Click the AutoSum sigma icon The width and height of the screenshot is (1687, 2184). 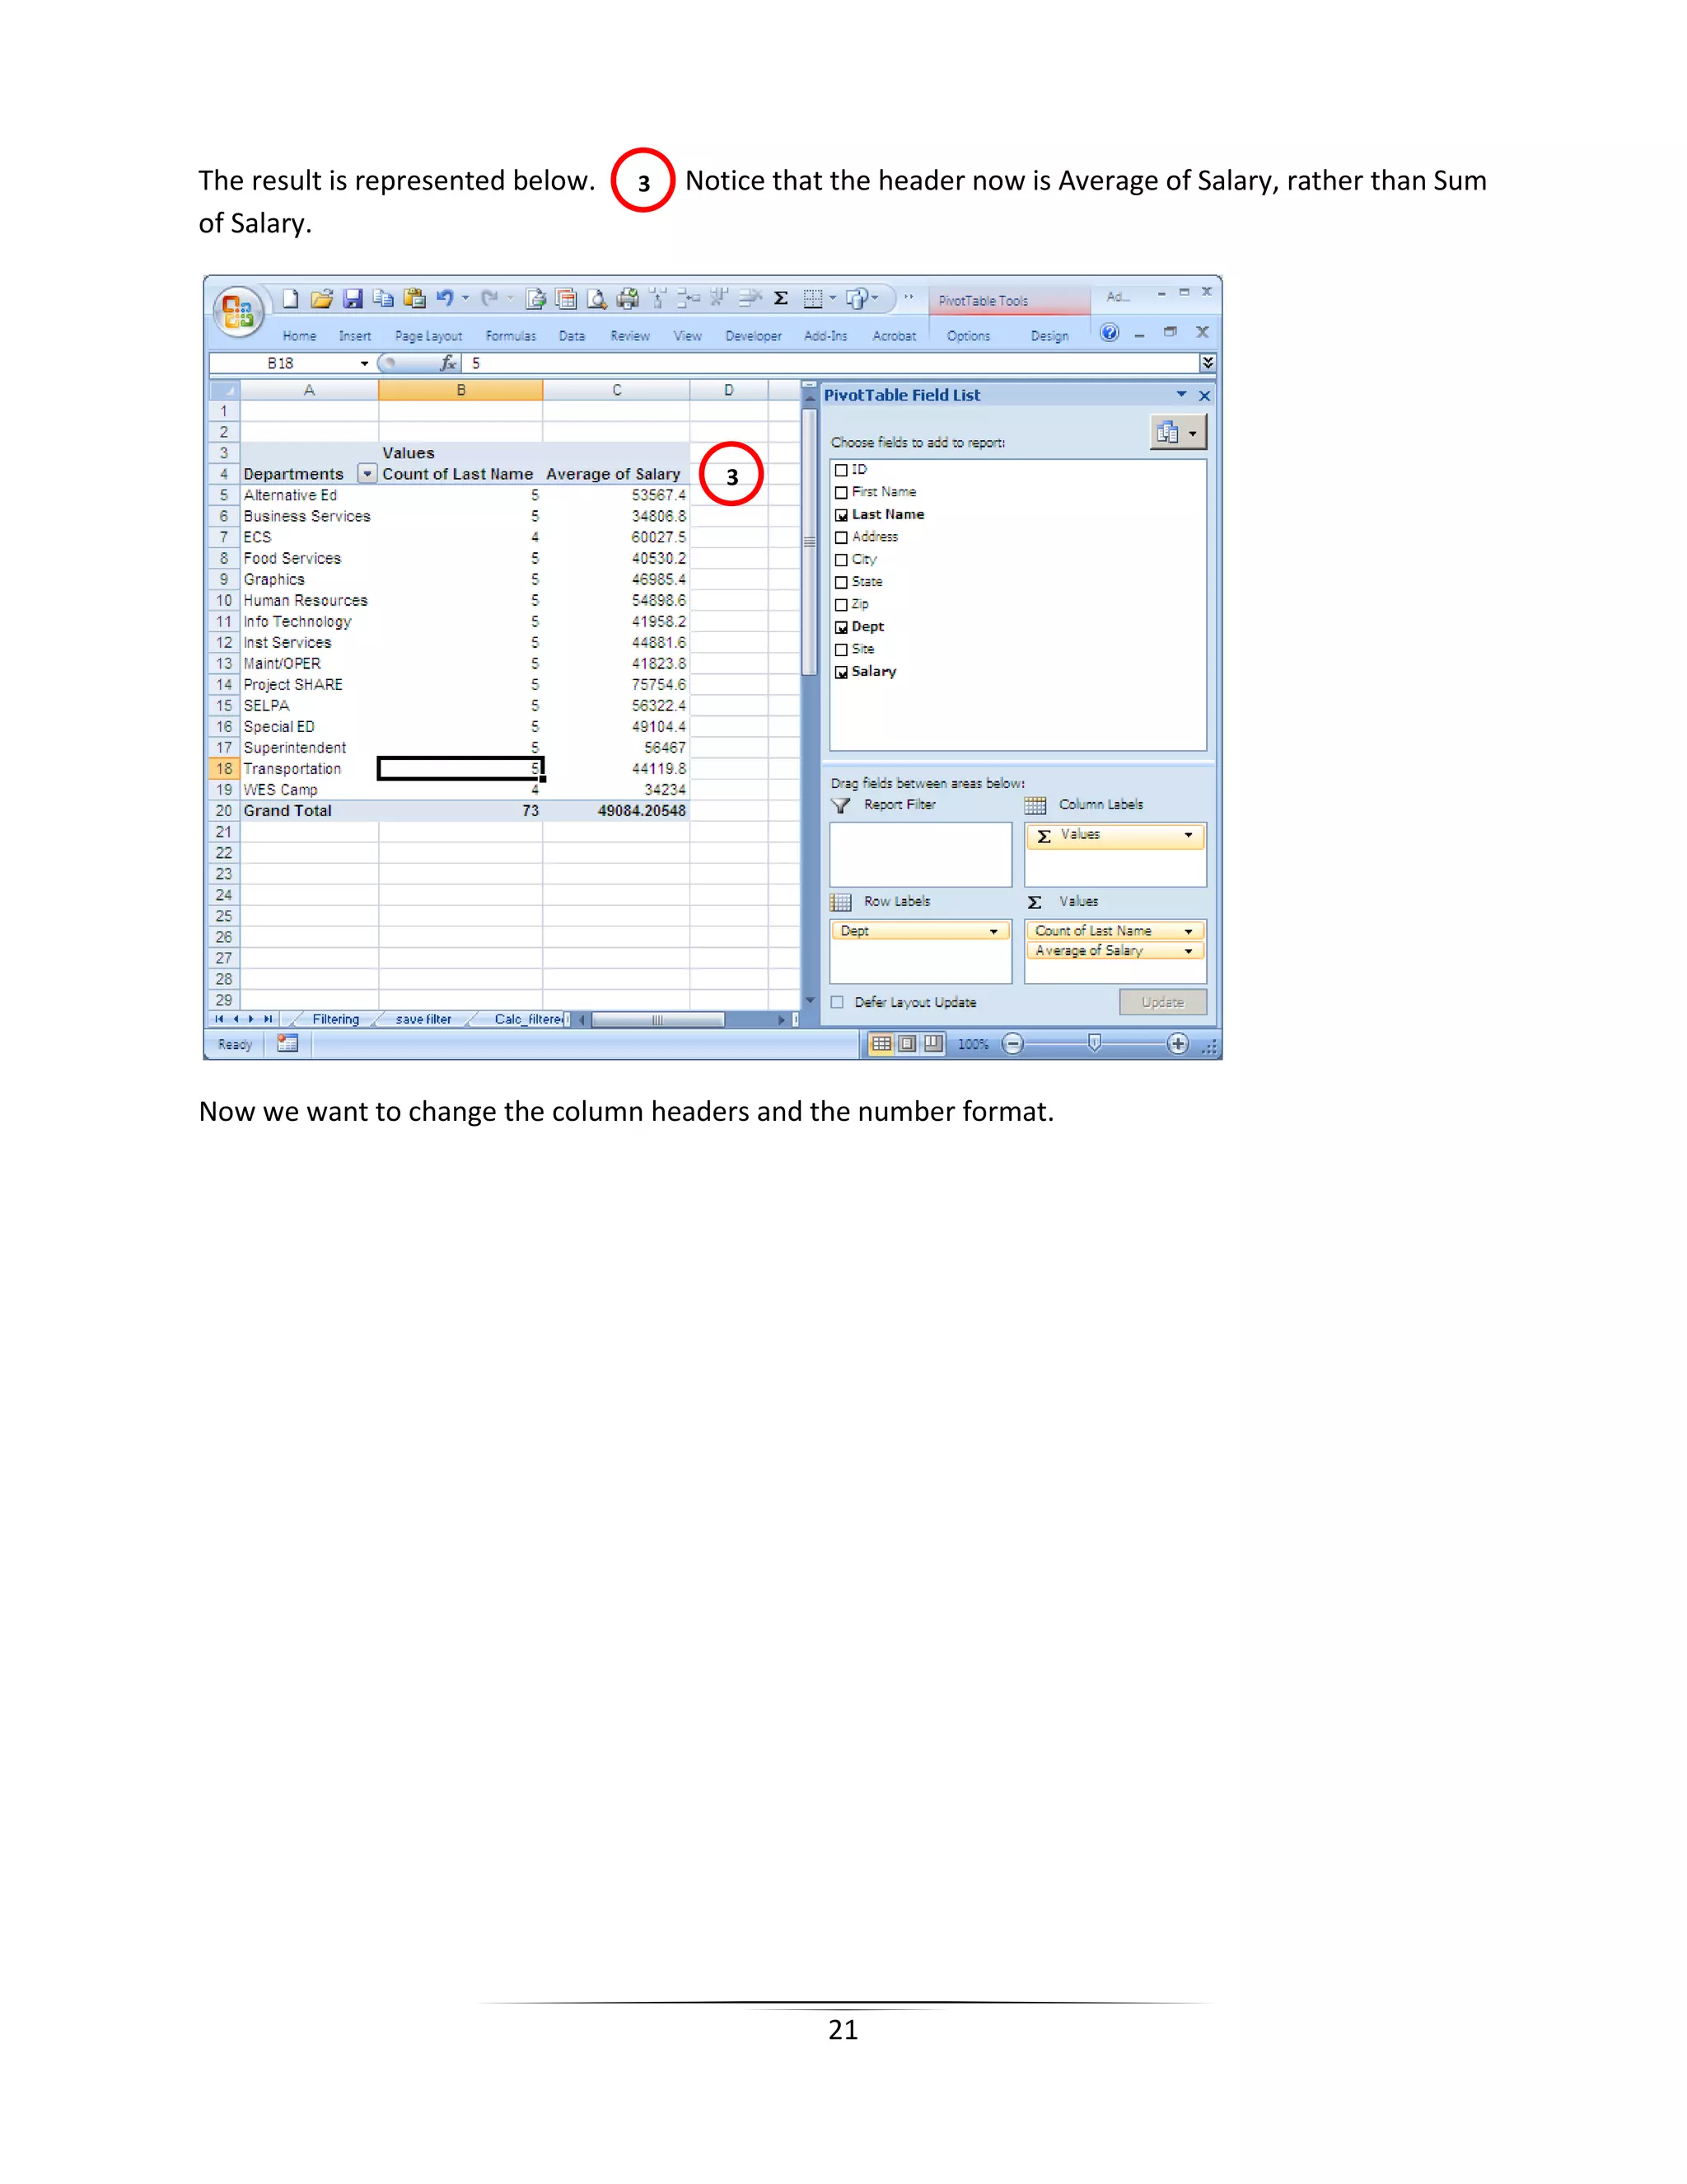point(782,298)
